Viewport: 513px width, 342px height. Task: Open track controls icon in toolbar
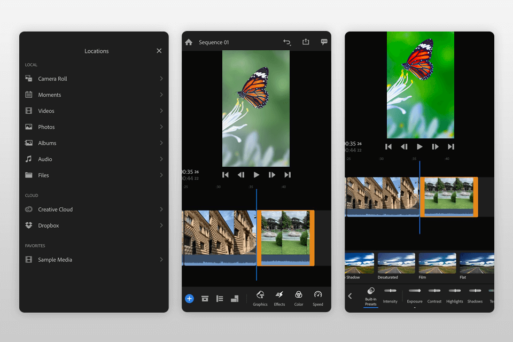(220, 299)
